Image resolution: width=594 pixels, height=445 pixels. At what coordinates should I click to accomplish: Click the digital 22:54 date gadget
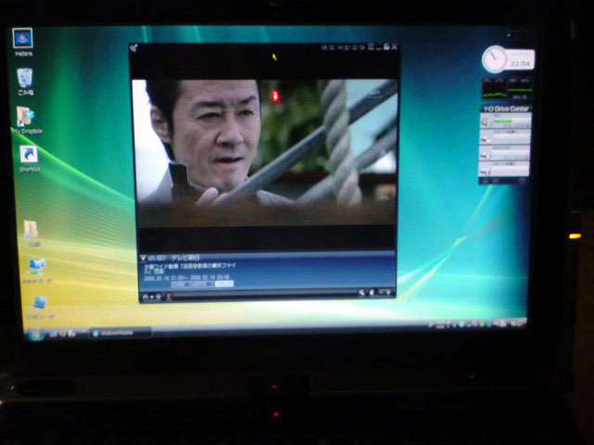coord(522,59)
